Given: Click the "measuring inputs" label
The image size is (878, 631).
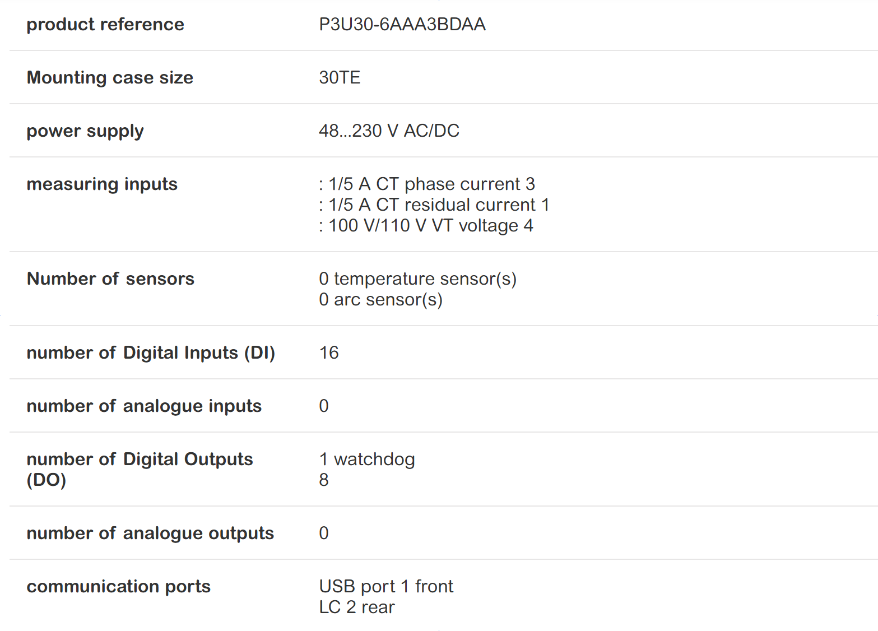Looking at the screenshot, I should [x=102, y=184].
